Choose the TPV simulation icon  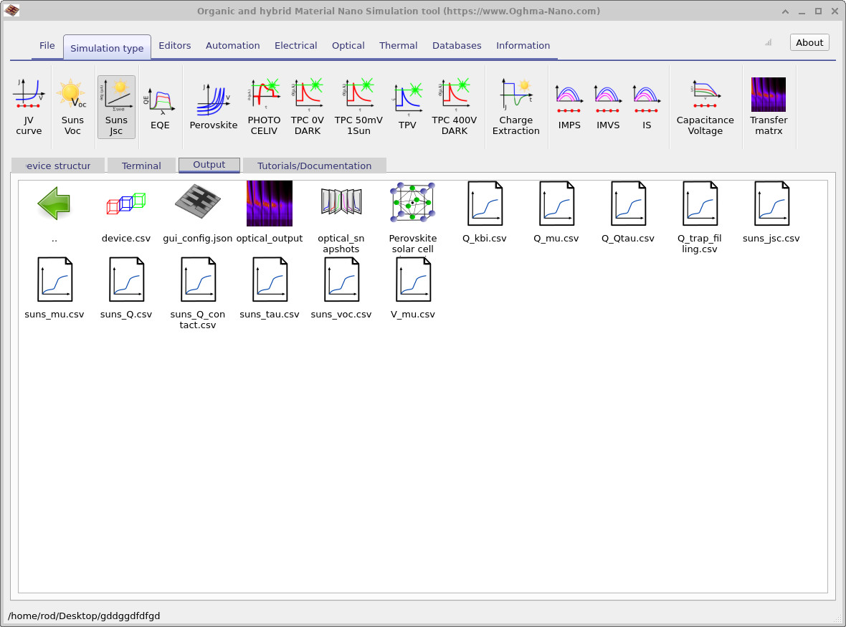[x=407, y=107]
